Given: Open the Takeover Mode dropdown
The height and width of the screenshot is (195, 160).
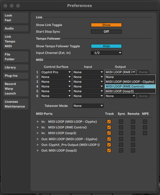Looking at the screenshot, I should click(x=88, y=106).
